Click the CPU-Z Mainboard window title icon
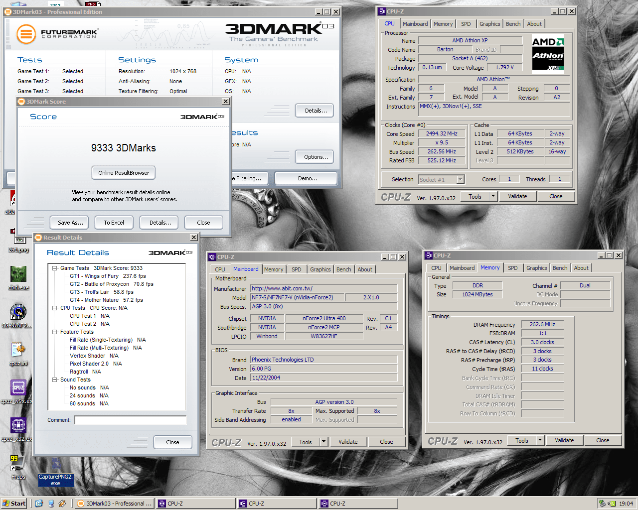The image size is (638, 510). [x=212, y=257]
